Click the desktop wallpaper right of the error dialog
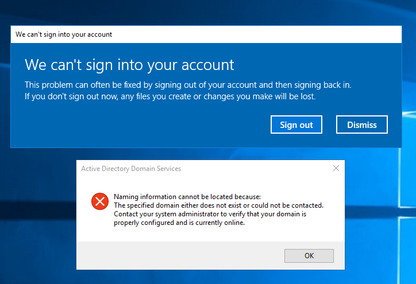This screenshot has height=284, width=416. (379, 218)
